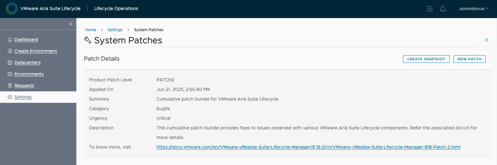Navigate to Home breadcrumb
Screen dimensions: 497x165
(91, 30)
